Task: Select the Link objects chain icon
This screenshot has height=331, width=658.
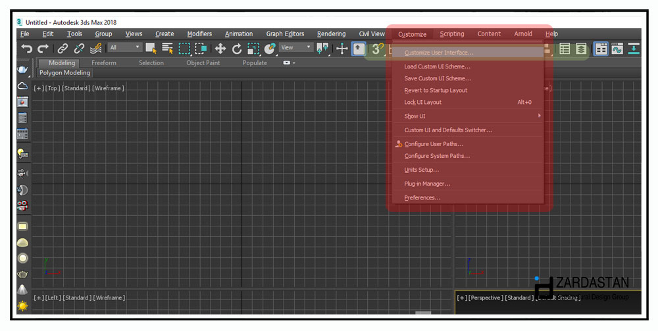Action: pos(63,48)
